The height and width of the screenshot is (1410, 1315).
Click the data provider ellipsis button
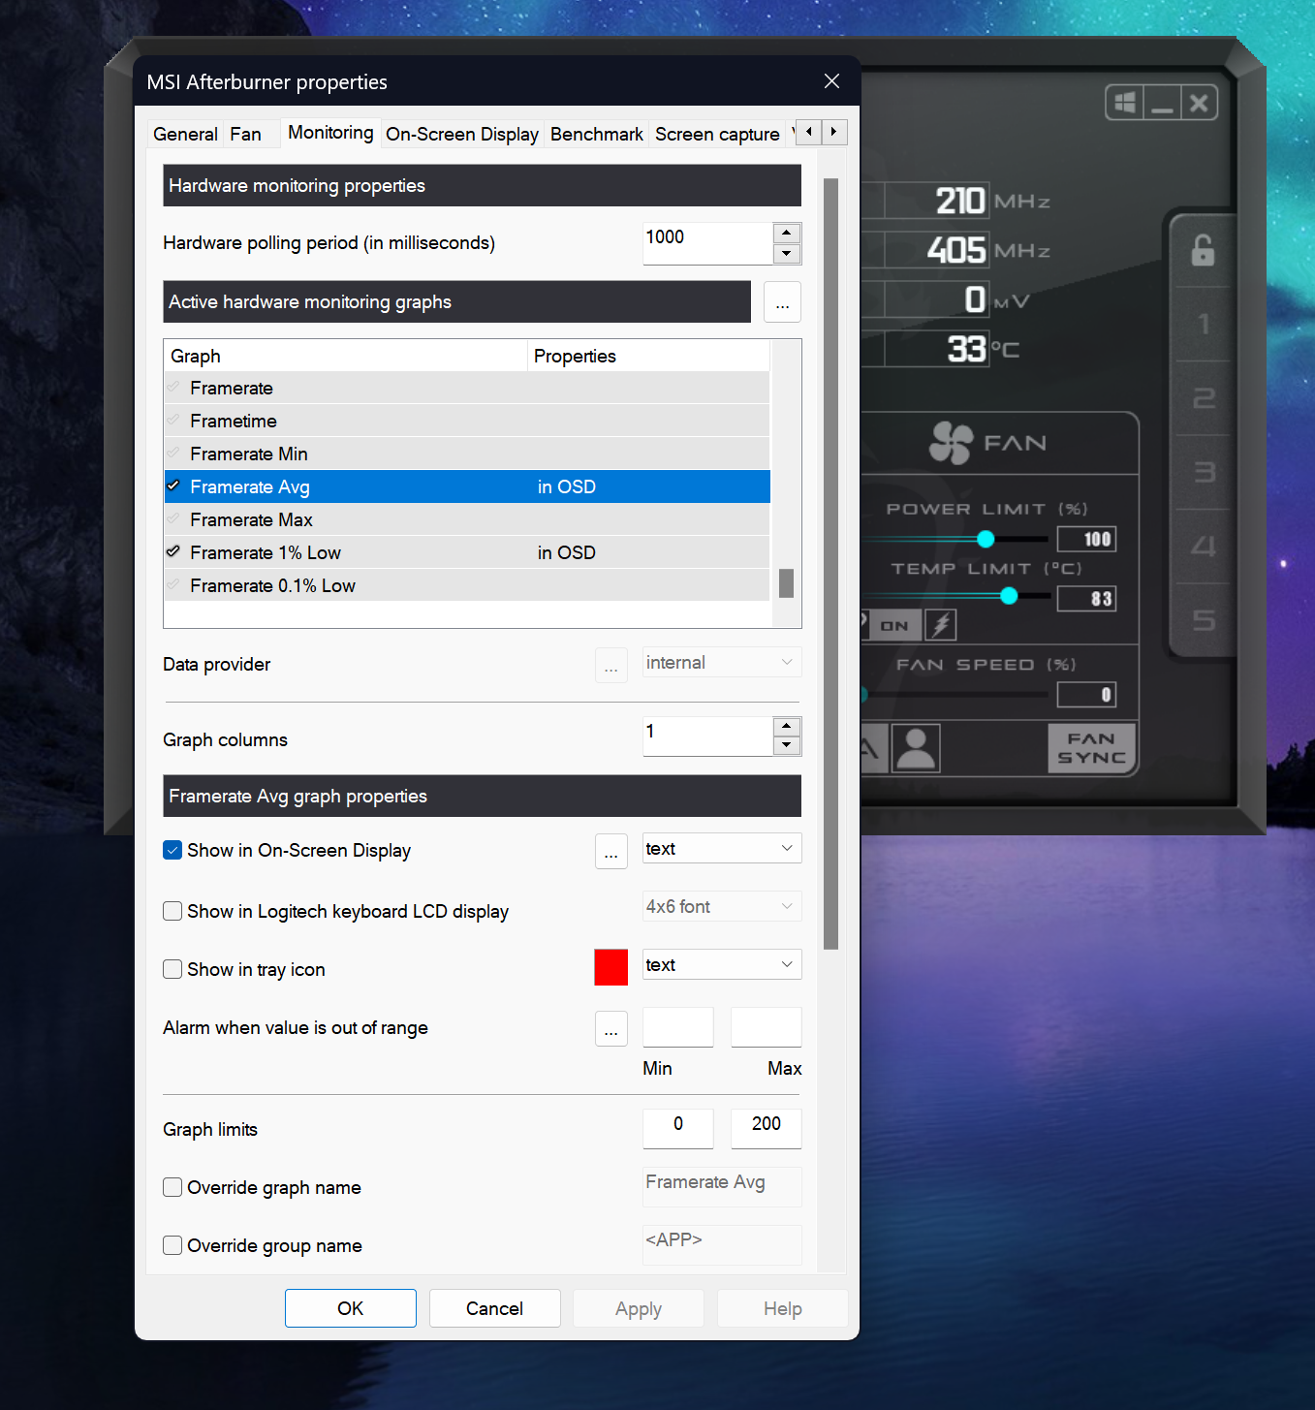(x=611, y=666)
